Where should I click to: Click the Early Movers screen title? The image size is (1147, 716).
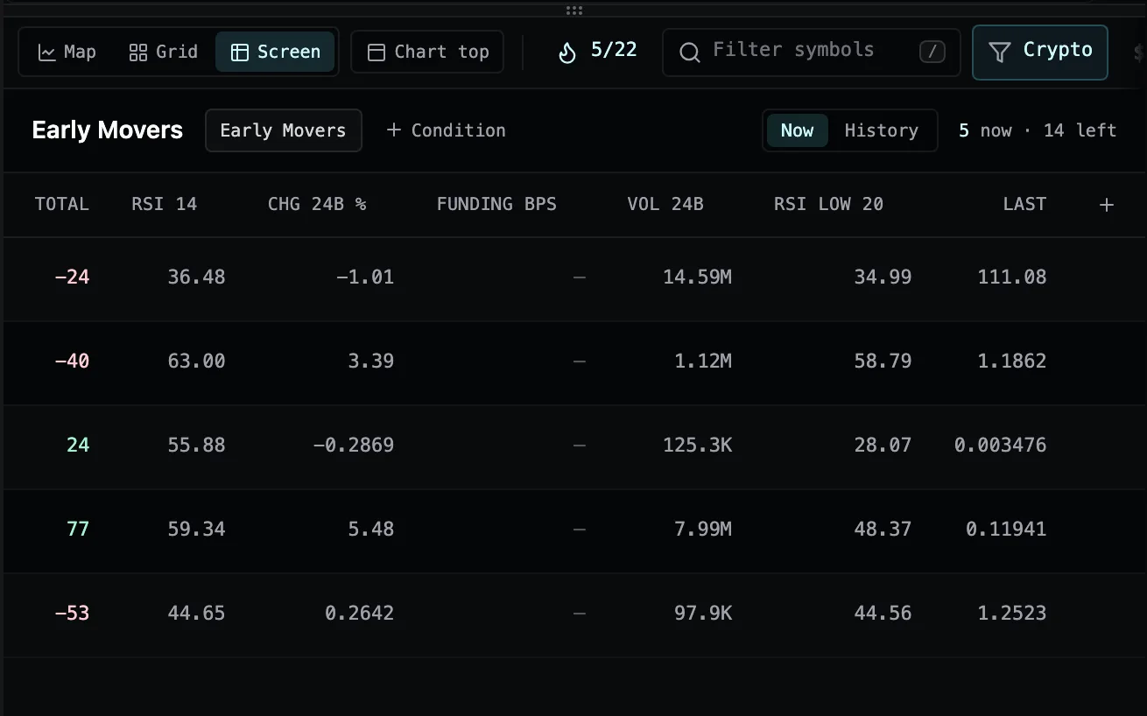(107, 130)
